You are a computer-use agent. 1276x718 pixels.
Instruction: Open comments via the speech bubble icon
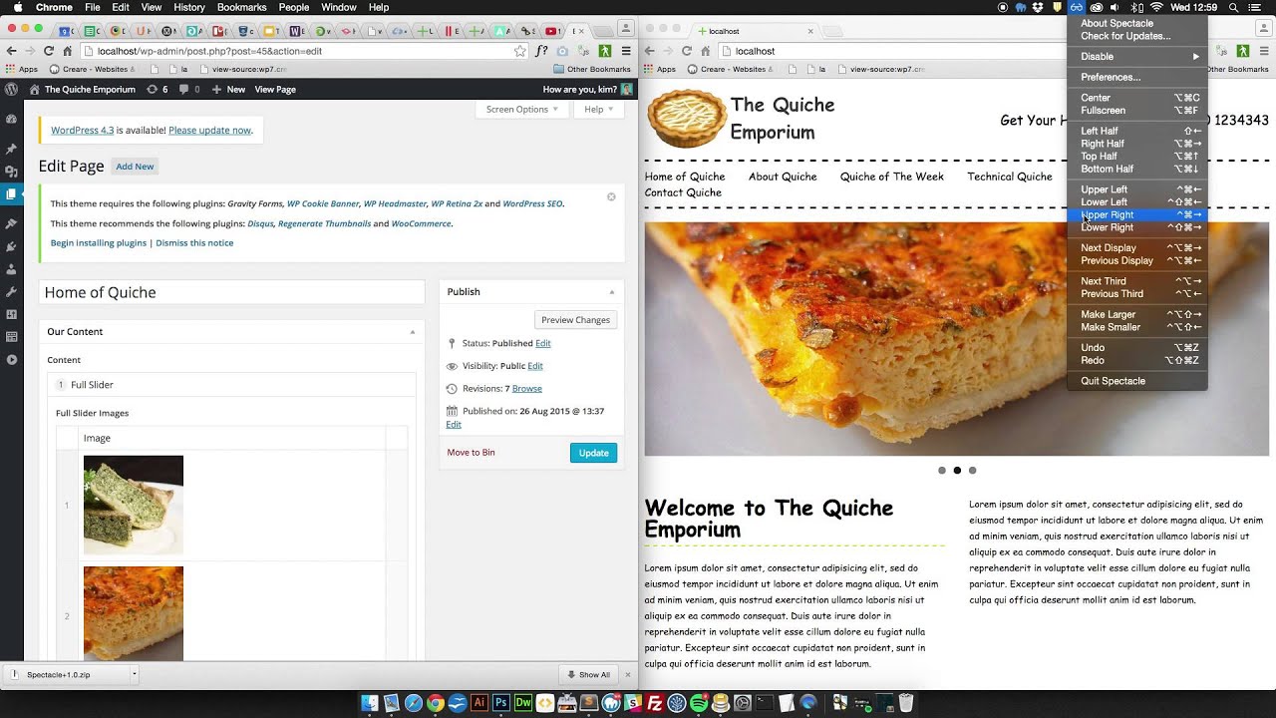pos(182,89)
